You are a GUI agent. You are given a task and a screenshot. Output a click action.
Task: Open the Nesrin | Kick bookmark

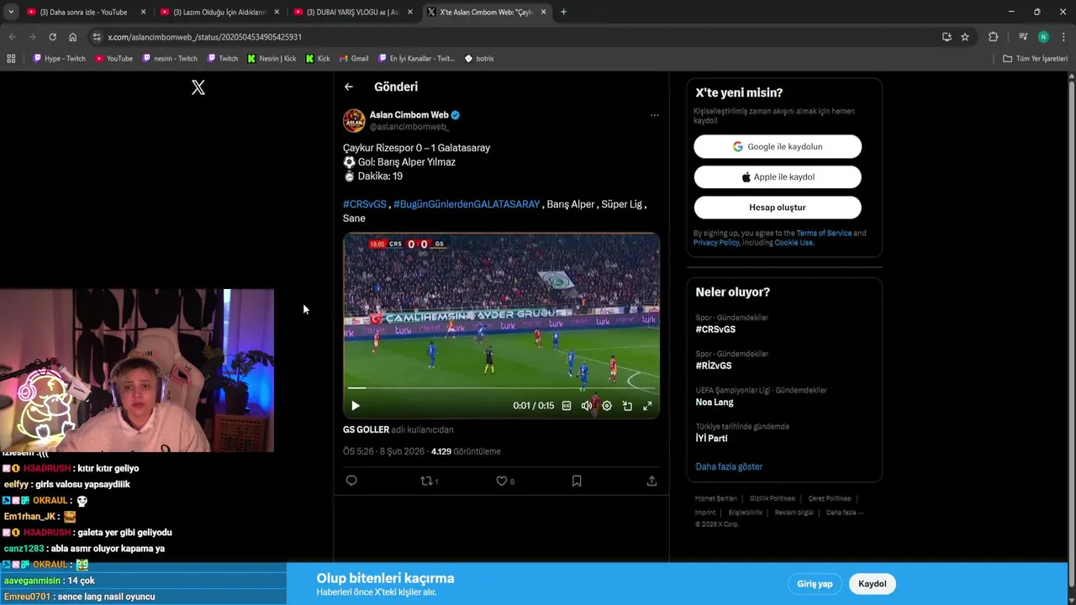(271, 59)
